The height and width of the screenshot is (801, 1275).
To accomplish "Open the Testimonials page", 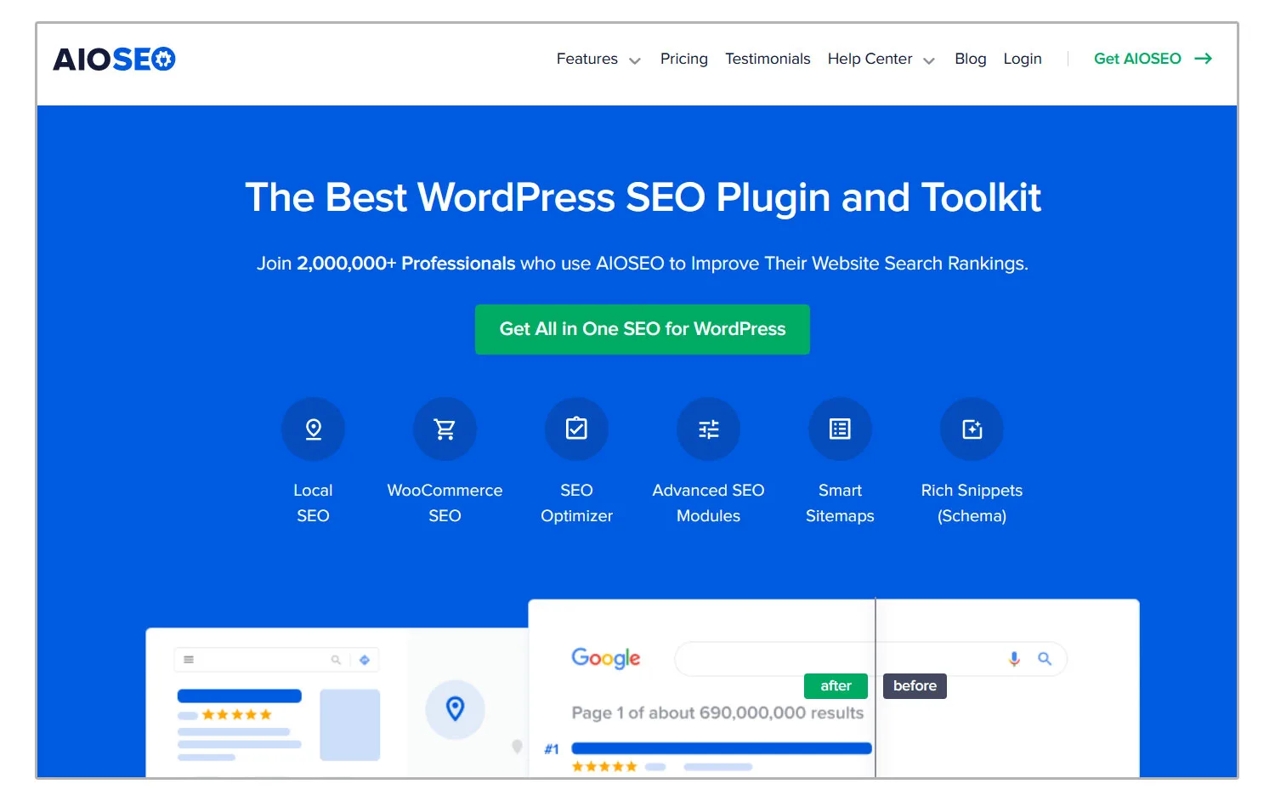I will [768, 59].
